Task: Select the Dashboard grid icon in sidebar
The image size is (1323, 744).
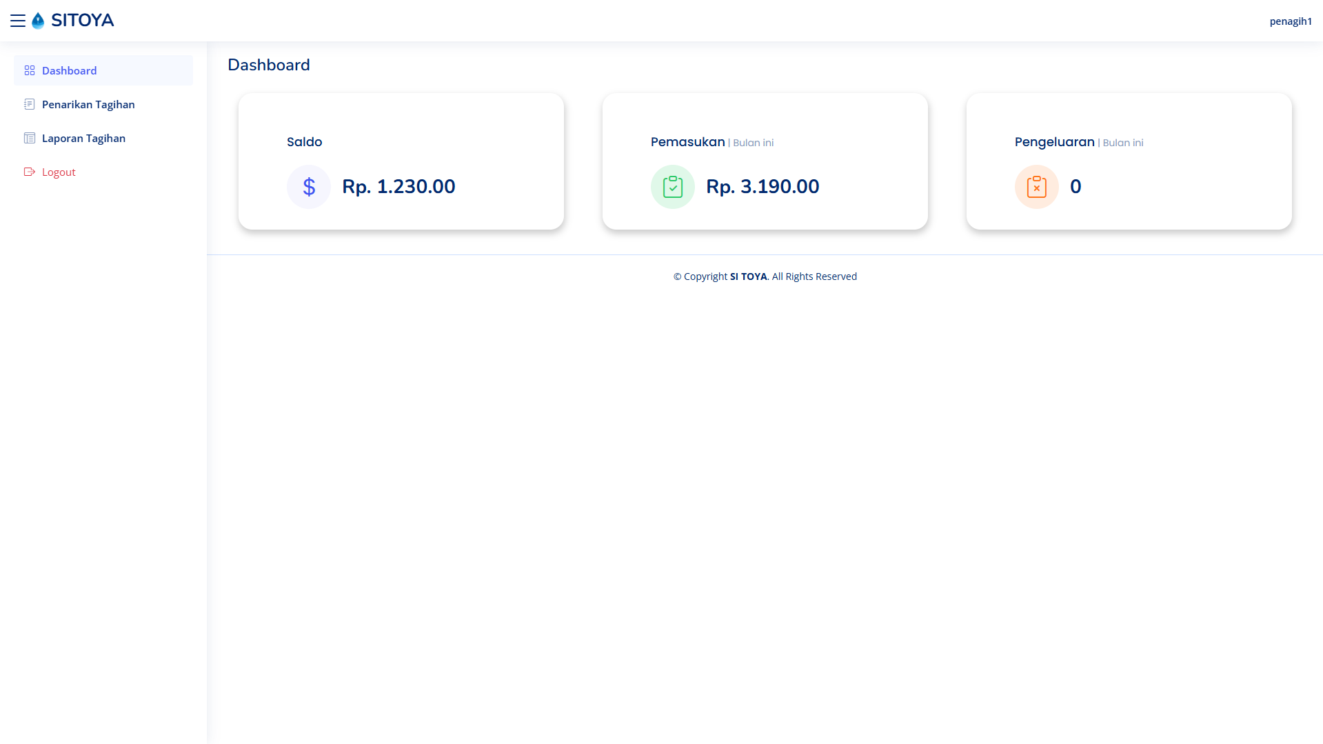Action: pos(29,70)
